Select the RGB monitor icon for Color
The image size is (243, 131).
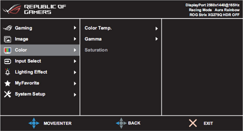point(8,50)
